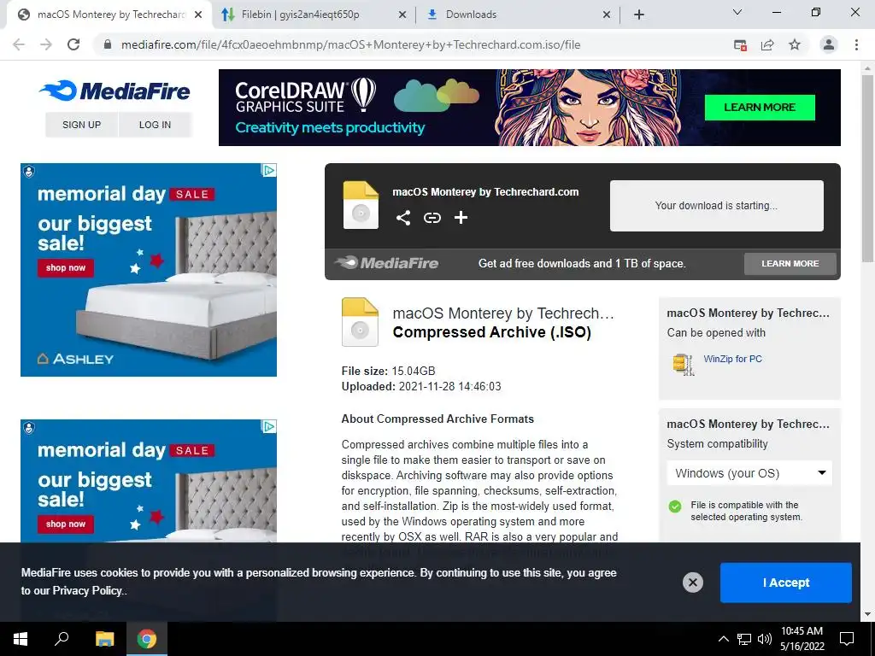Click the Your download is starting box
Screen dimensions: 875x656
pyautogui.click(x=717, y=205)
